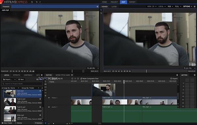This screenshot has width=197, height=125.
Task: Click the Import button in Media panel
Action: [9, 79]
